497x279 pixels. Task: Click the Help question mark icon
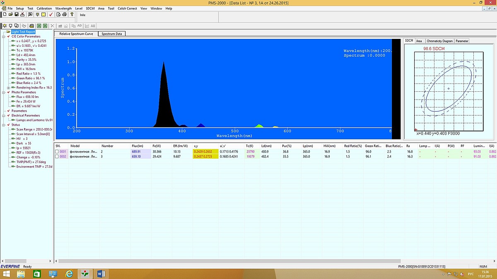(72, 14)
